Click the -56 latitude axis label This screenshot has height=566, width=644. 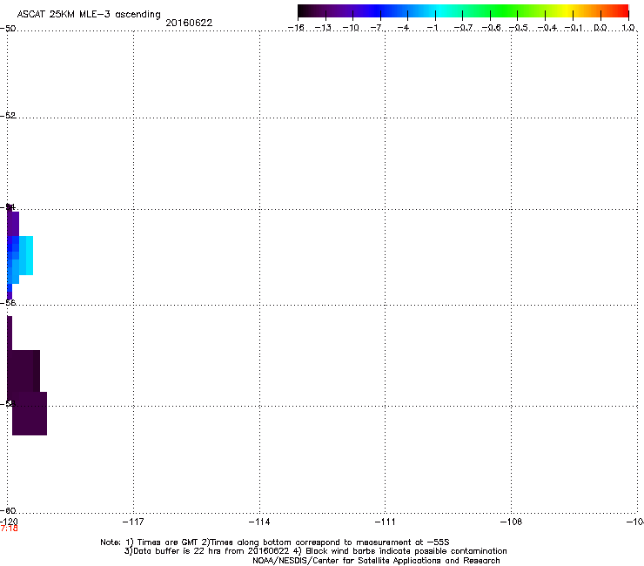pyautogui.click(x=8, y=303)
